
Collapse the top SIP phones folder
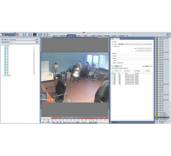[x=2, y=45]
